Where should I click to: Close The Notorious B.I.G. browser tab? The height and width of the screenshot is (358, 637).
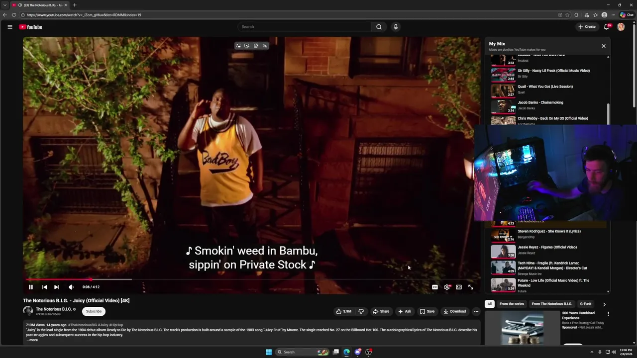coord(66,5)
